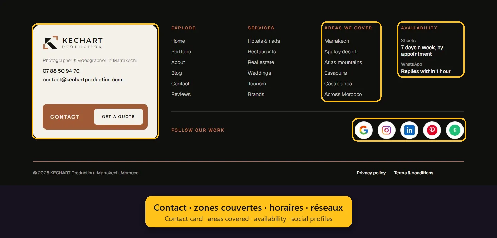This screenshot has height=238, width=497.
Task: Open the Pinterest social icon
Action: coord(432,130)
